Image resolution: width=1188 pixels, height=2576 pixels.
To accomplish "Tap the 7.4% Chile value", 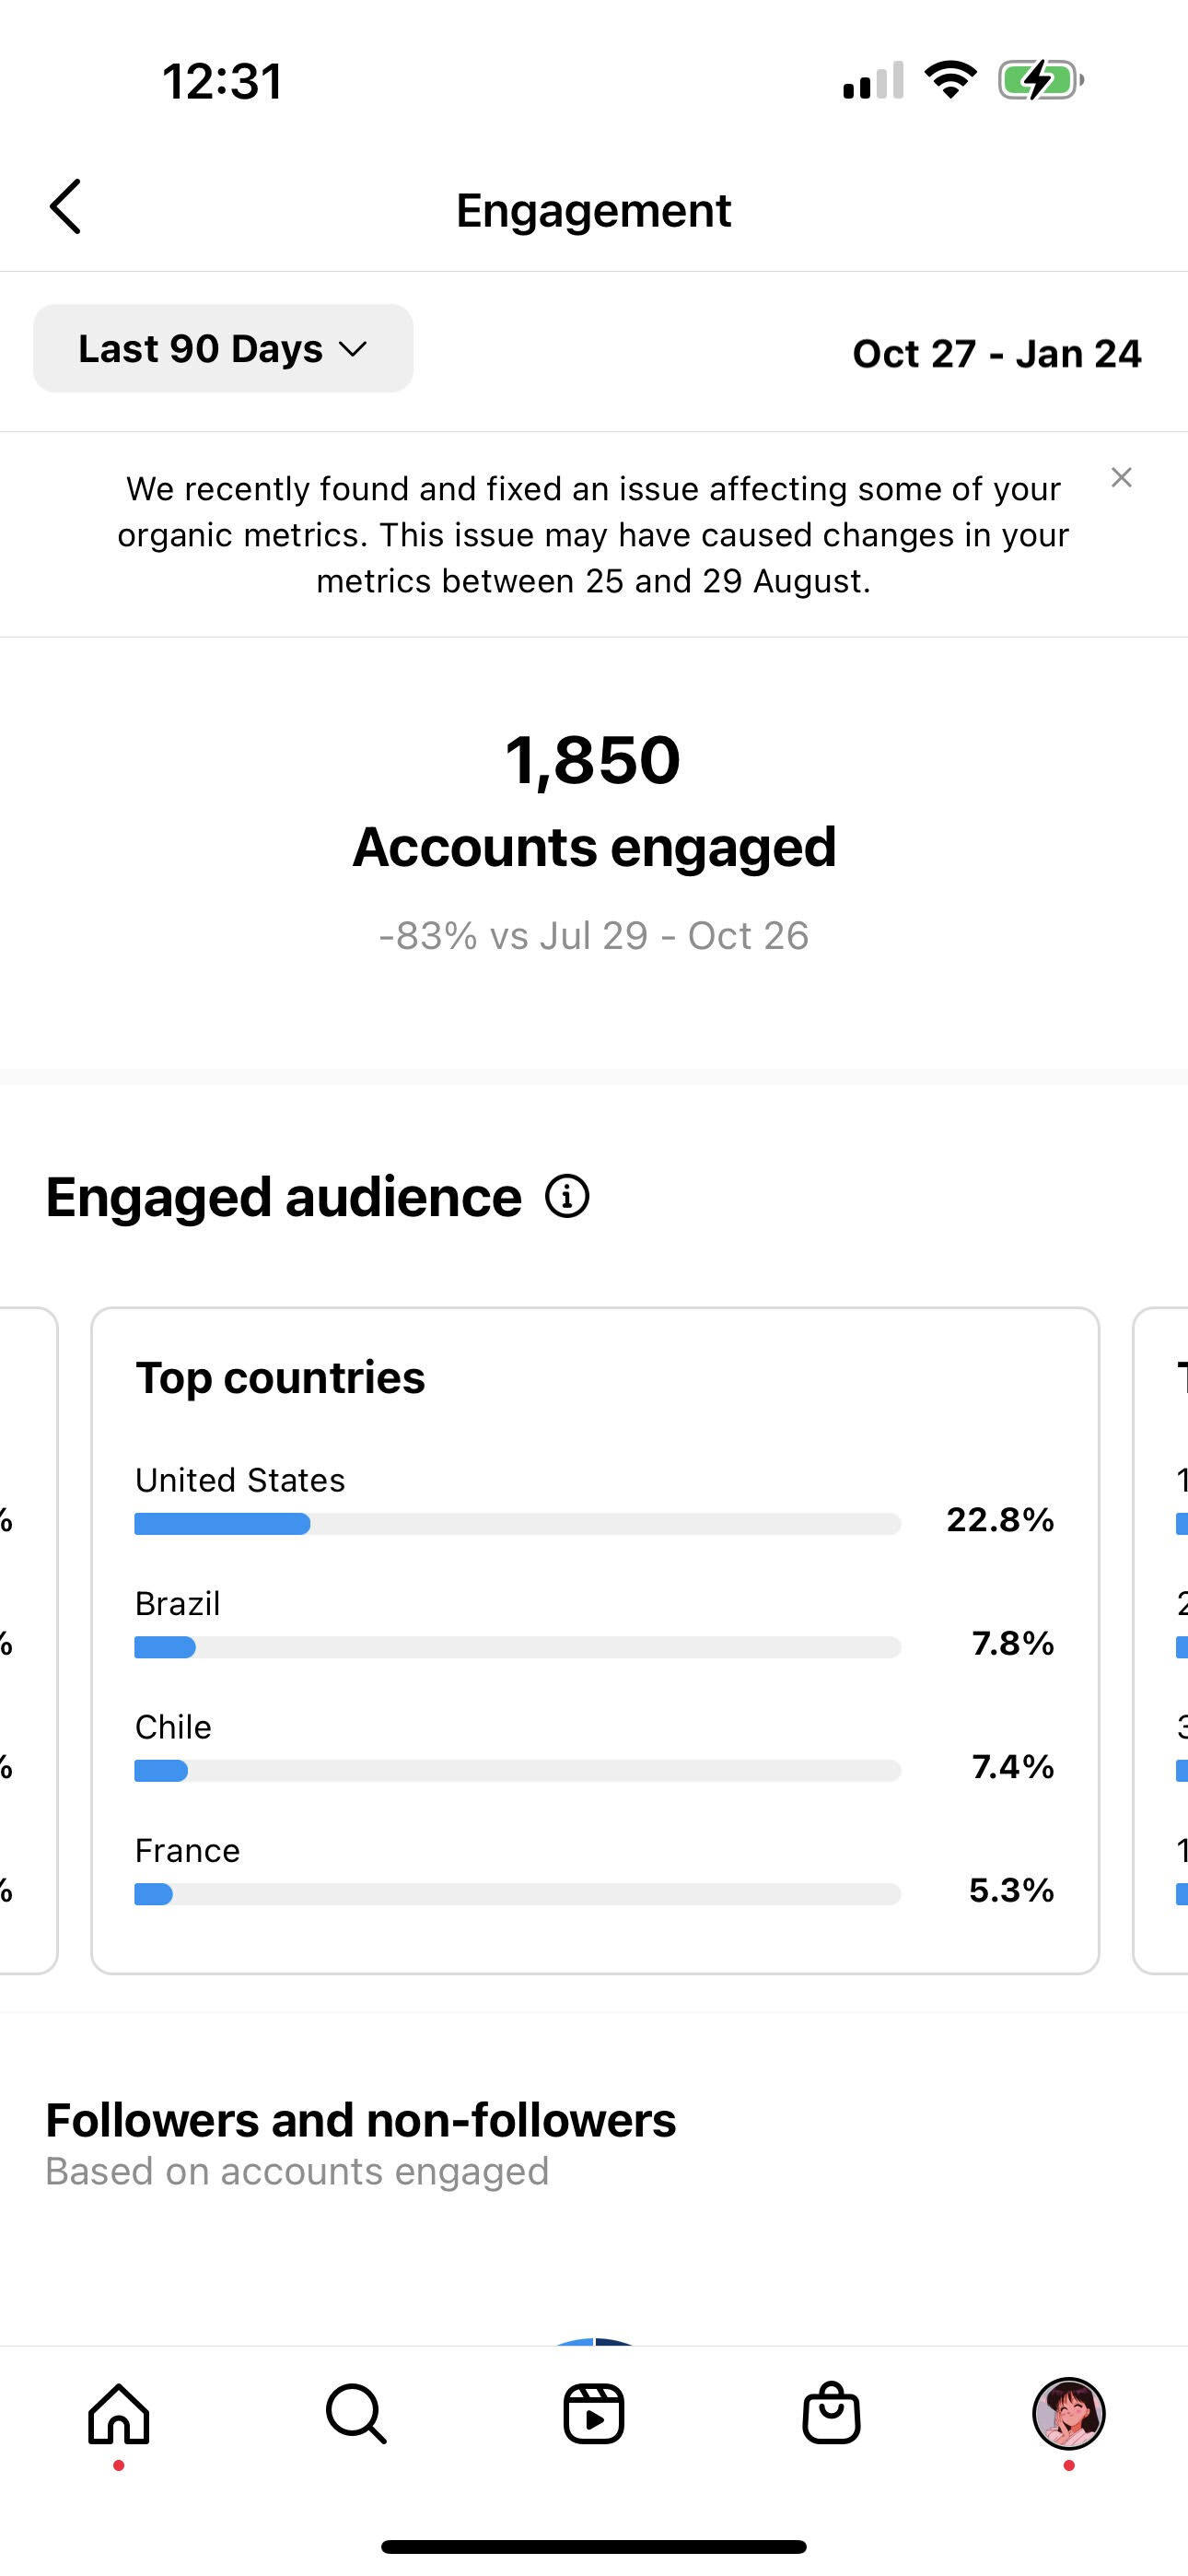I will click(x=1013, y=1767).
